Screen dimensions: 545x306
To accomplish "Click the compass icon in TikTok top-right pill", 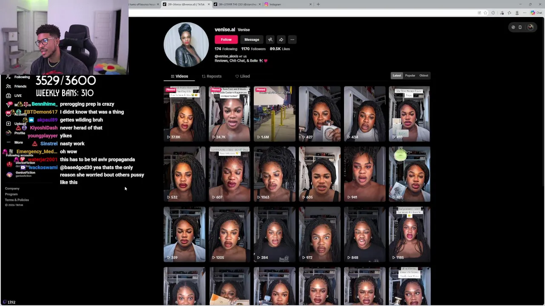I will point(513,27).
